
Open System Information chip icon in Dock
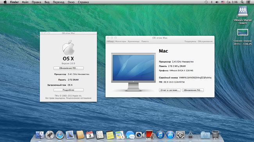pos(190,135)
